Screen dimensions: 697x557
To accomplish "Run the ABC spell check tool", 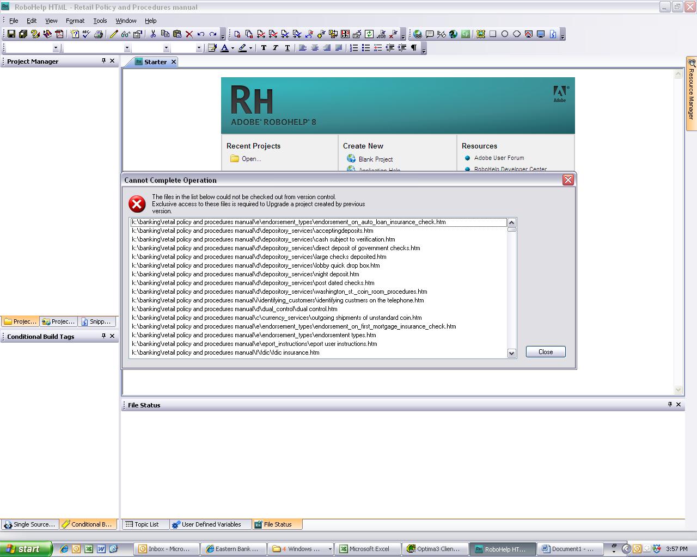I will (x=86, y=34).
